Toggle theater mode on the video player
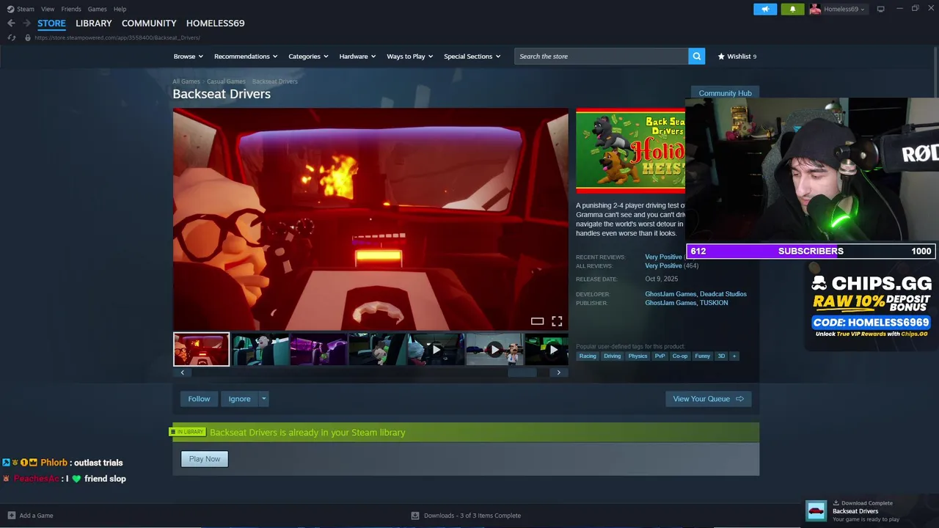 pos(537,321)
